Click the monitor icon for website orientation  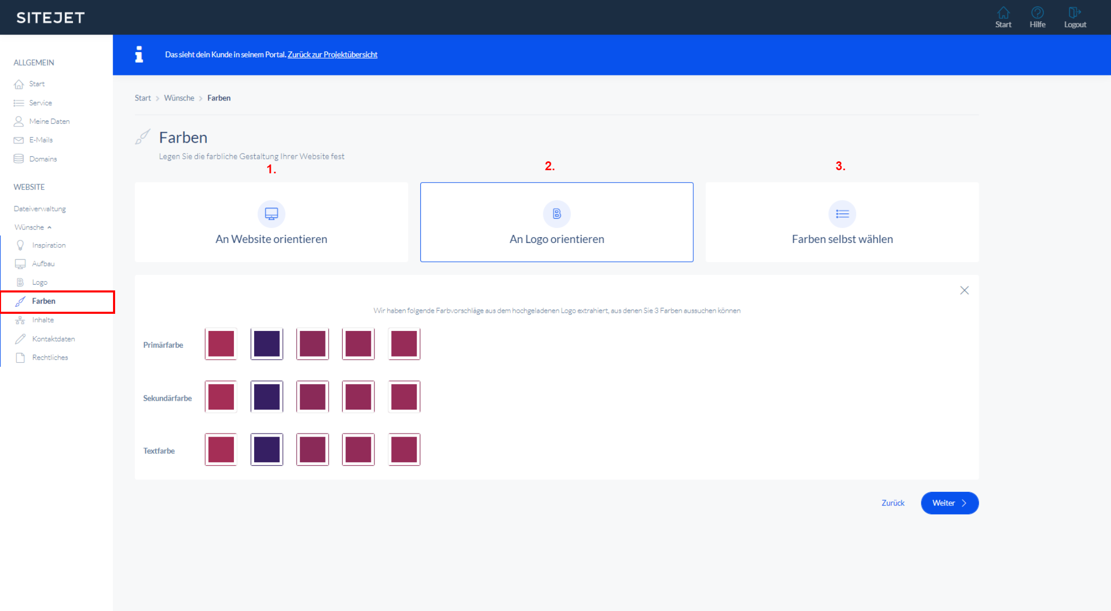pos(271,214)
